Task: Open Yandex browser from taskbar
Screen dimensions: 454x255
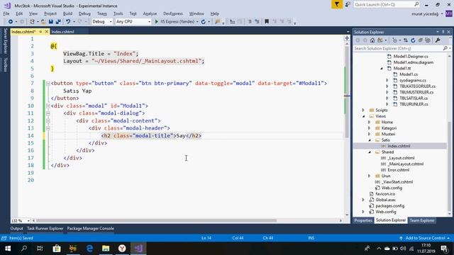Action: click(122, 249)
